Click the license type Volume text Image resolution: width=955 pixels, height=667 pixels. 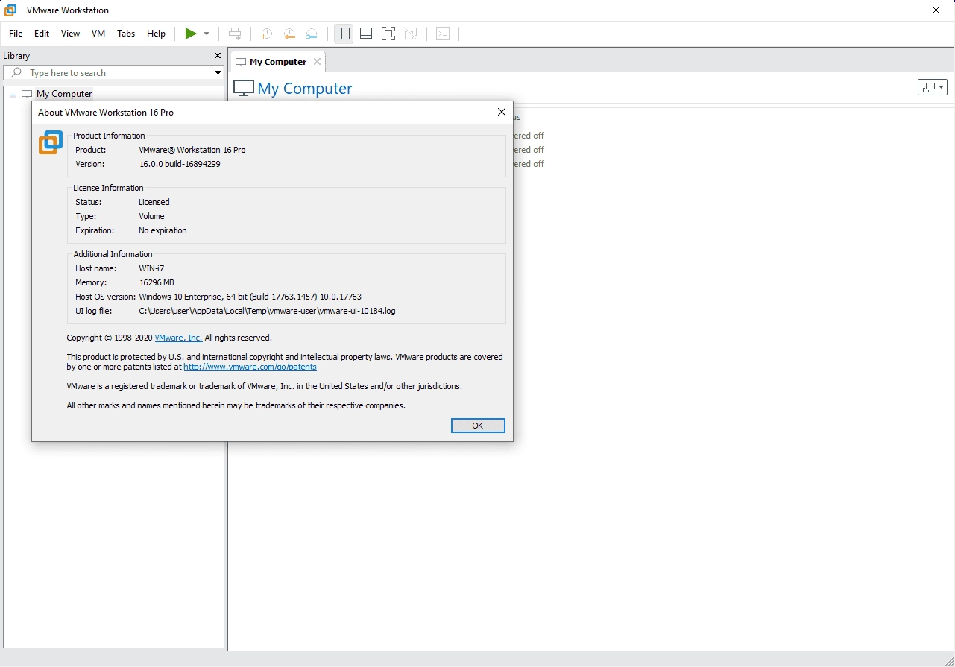[151, 216]
